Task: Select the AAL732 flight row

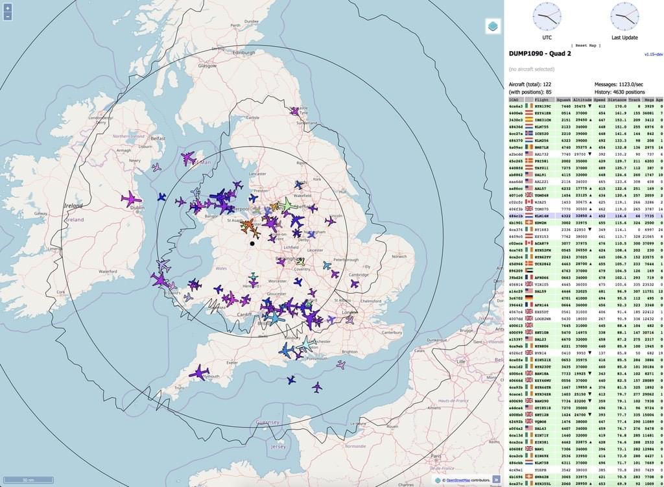Action: [586, 154]
